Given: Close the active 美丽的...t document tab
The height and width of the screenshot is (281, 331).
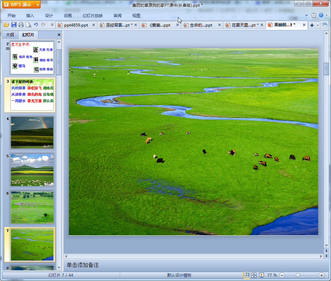Looking at the screenshot, I should pos(304,25).
